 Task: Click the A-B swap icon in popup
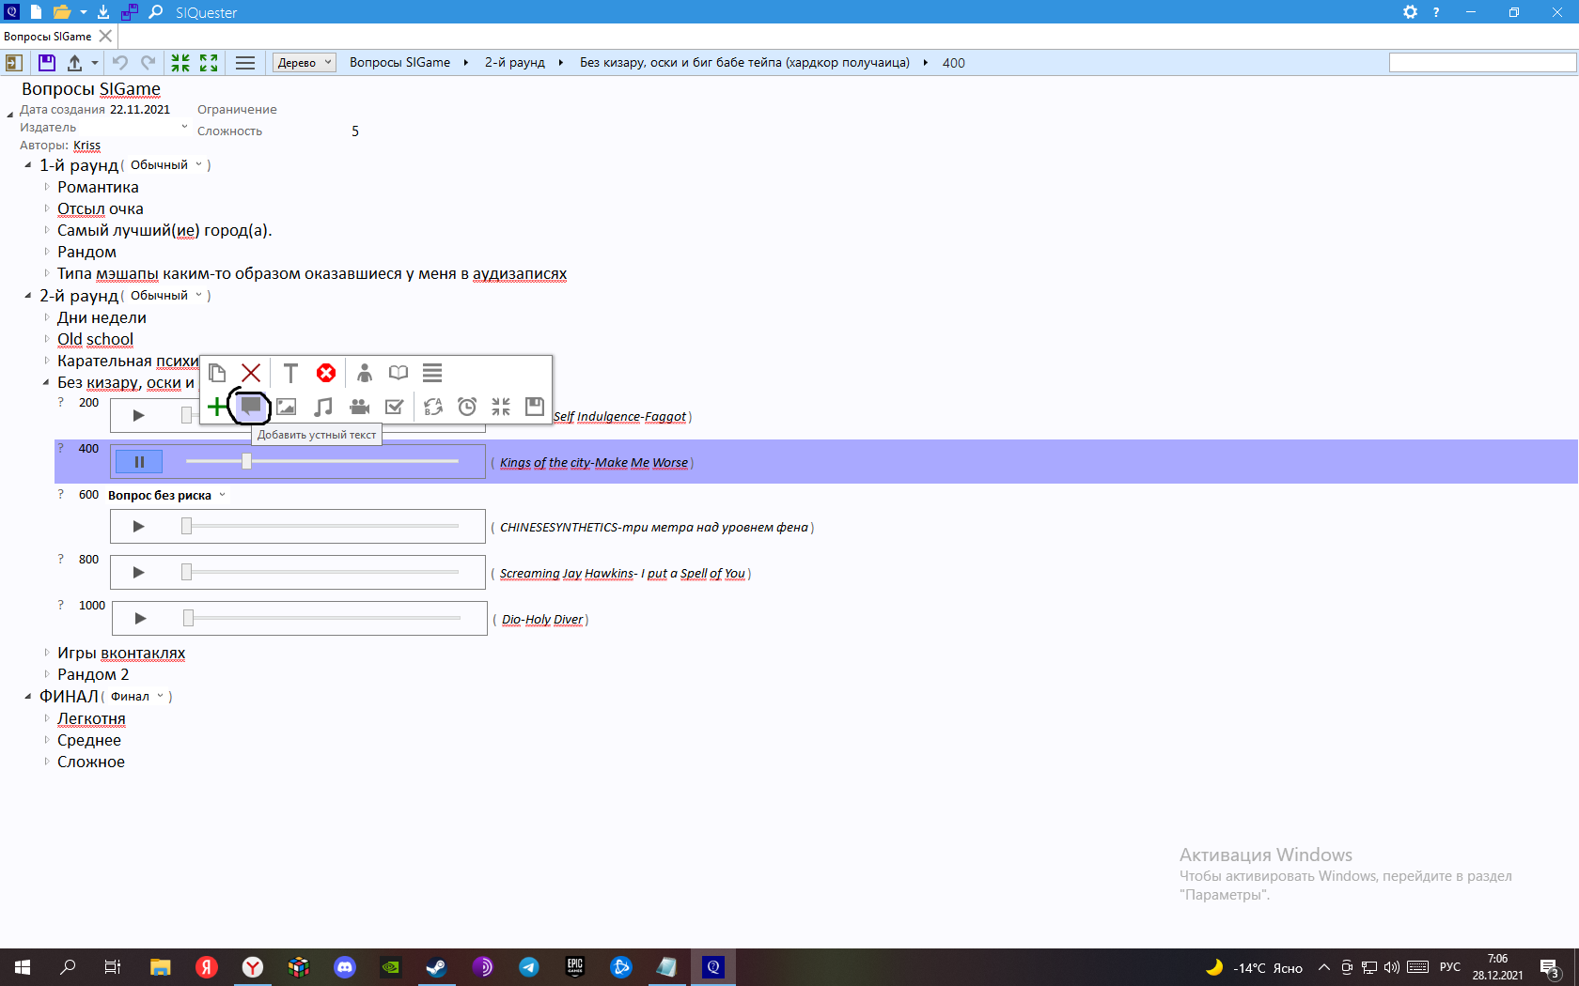(x=432, y=406)
